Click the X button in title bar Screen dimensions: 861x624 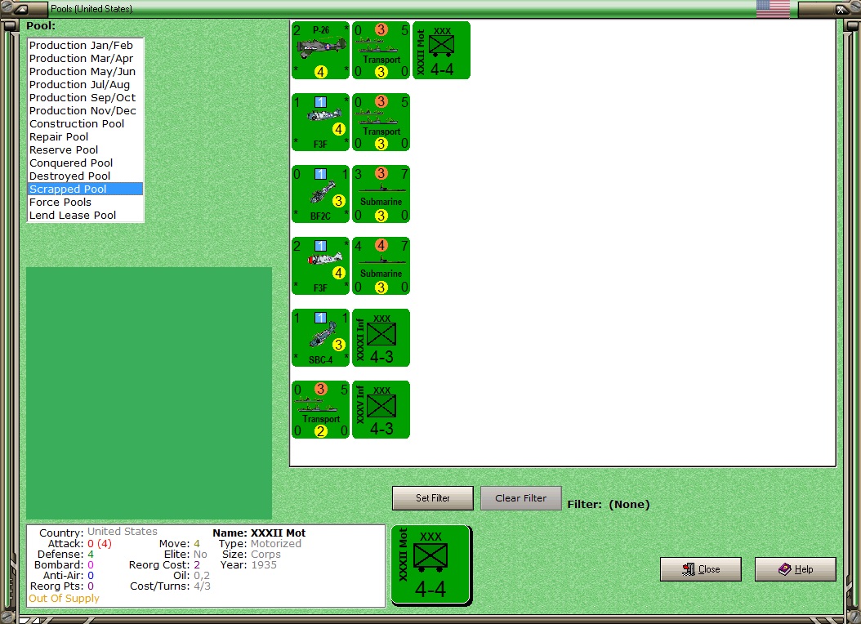coord(840,9)
